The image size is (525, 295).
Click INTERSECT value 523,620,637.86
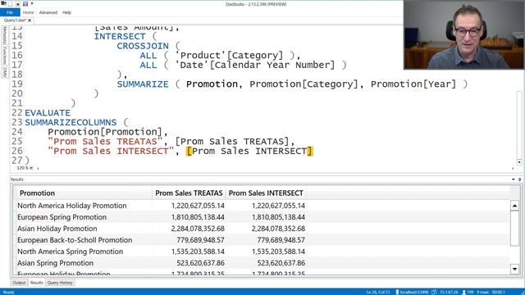click(281, 263)
